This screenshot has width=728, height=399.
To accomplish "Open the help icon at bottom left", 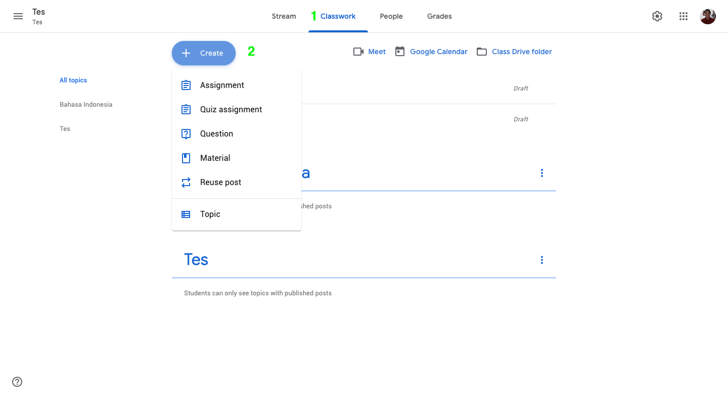I will (17, 382).
